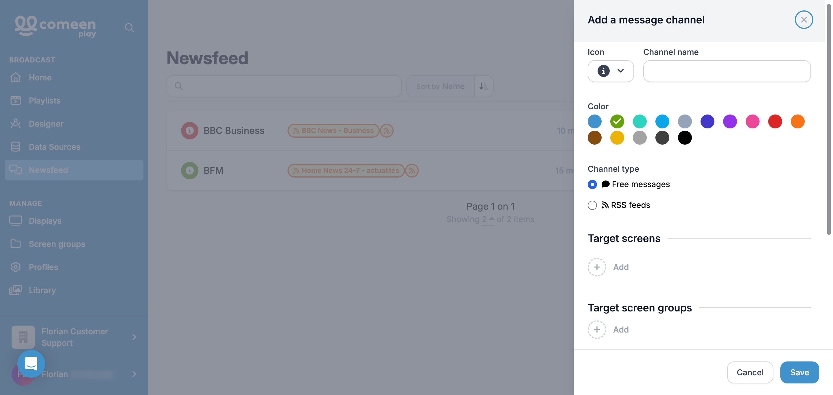Pick the brown color swatch
Screen dimensions: 833x395
click(x=594, y=138)
